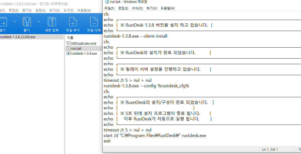Click the '이후 RustDesk가 자동으로 실행 됩니다' line
This screenshot has height=154, width=301.
pos(162,119)
